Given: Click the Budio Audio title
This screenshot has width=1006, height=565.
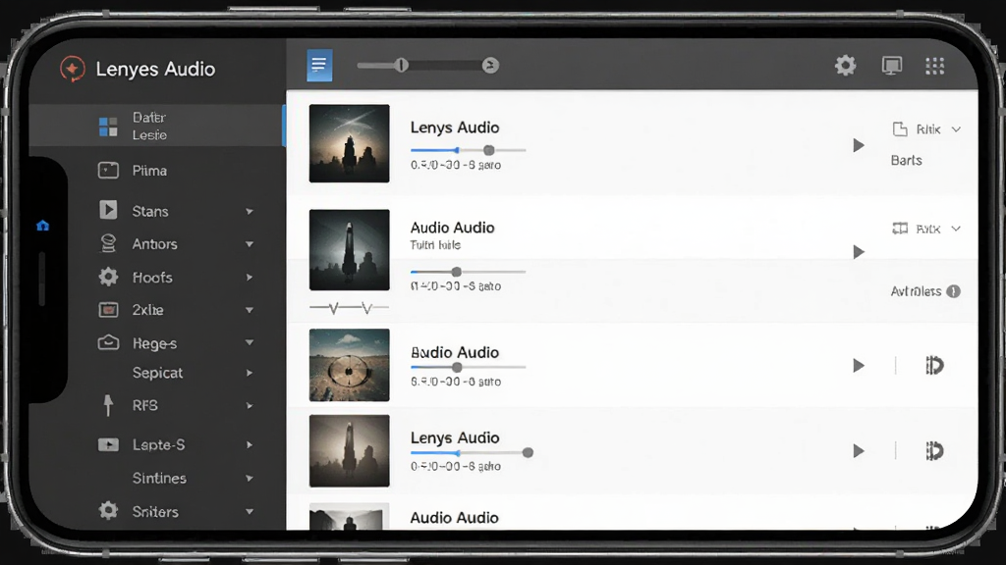Looking at the screenshot, I should pyautogui.click(x=454, y=352).
